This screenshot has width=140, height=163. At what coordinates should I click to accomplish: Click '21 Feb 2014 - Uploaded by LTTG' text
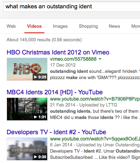tap(83, 105)
